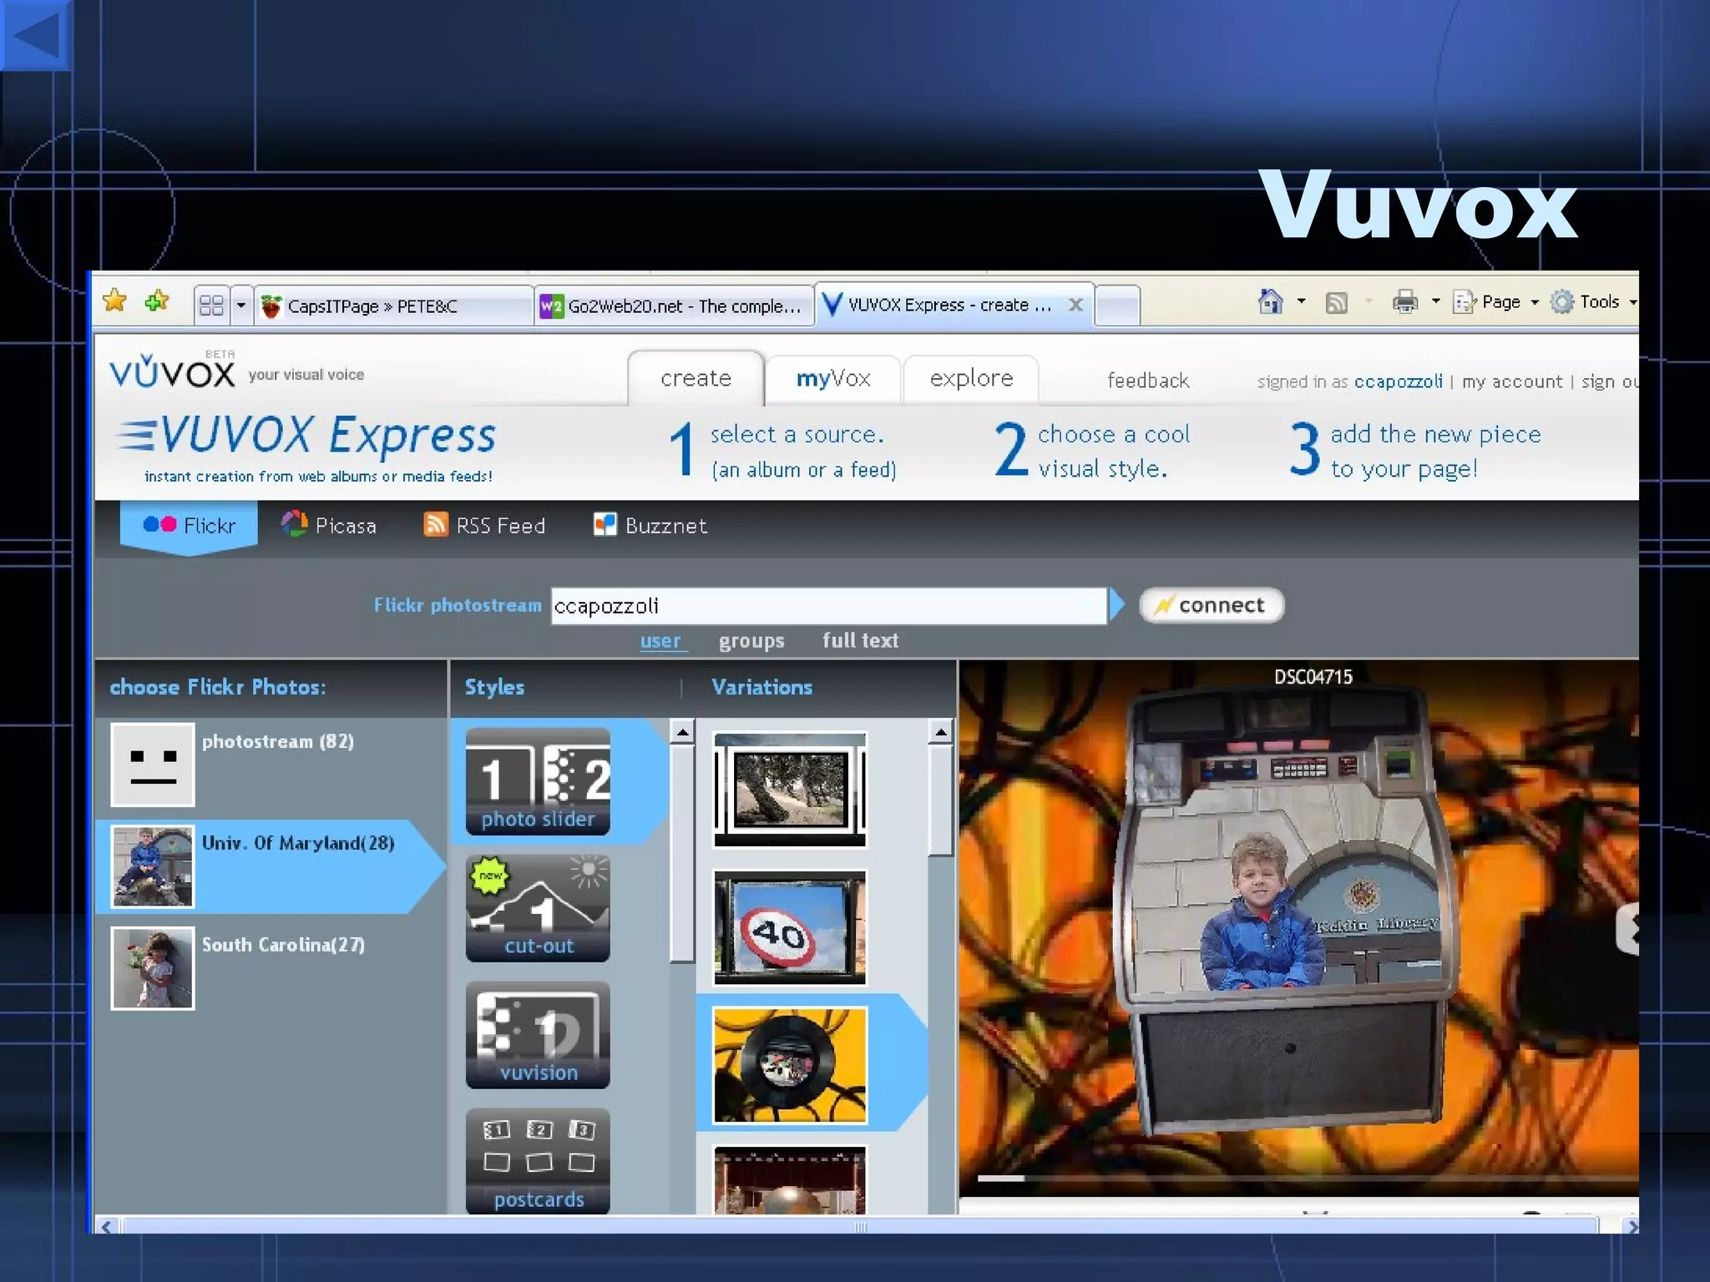Click the Print toolbar icon
Screen dimensions: 1710x1282
click(1405, 301)
